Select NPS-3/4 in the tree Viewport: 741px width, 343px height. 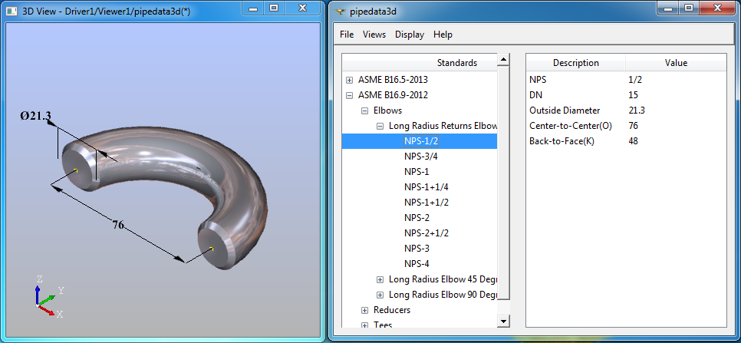click(421, 157)
